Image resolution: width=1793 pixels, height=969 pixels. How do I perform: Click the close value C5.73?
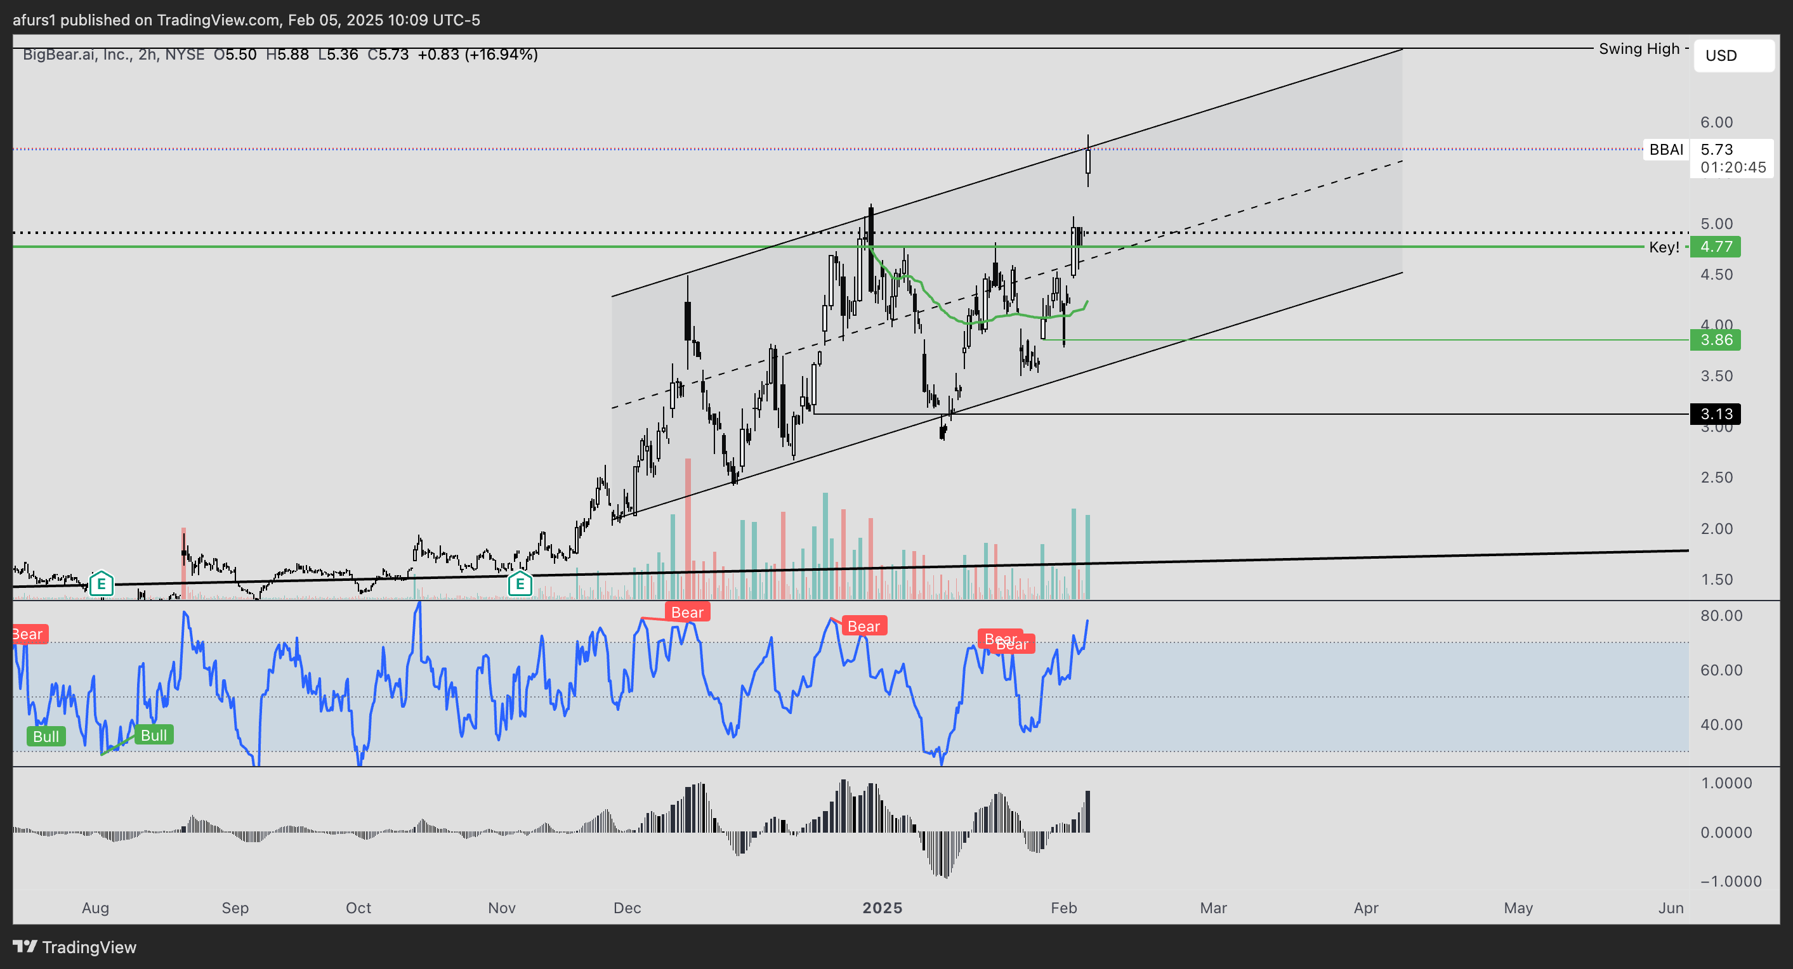coord(388,55)
